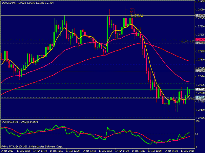Click the W_M3 pivot level label
The height and width of the screenshot is (153, 205).
(188, 41)
